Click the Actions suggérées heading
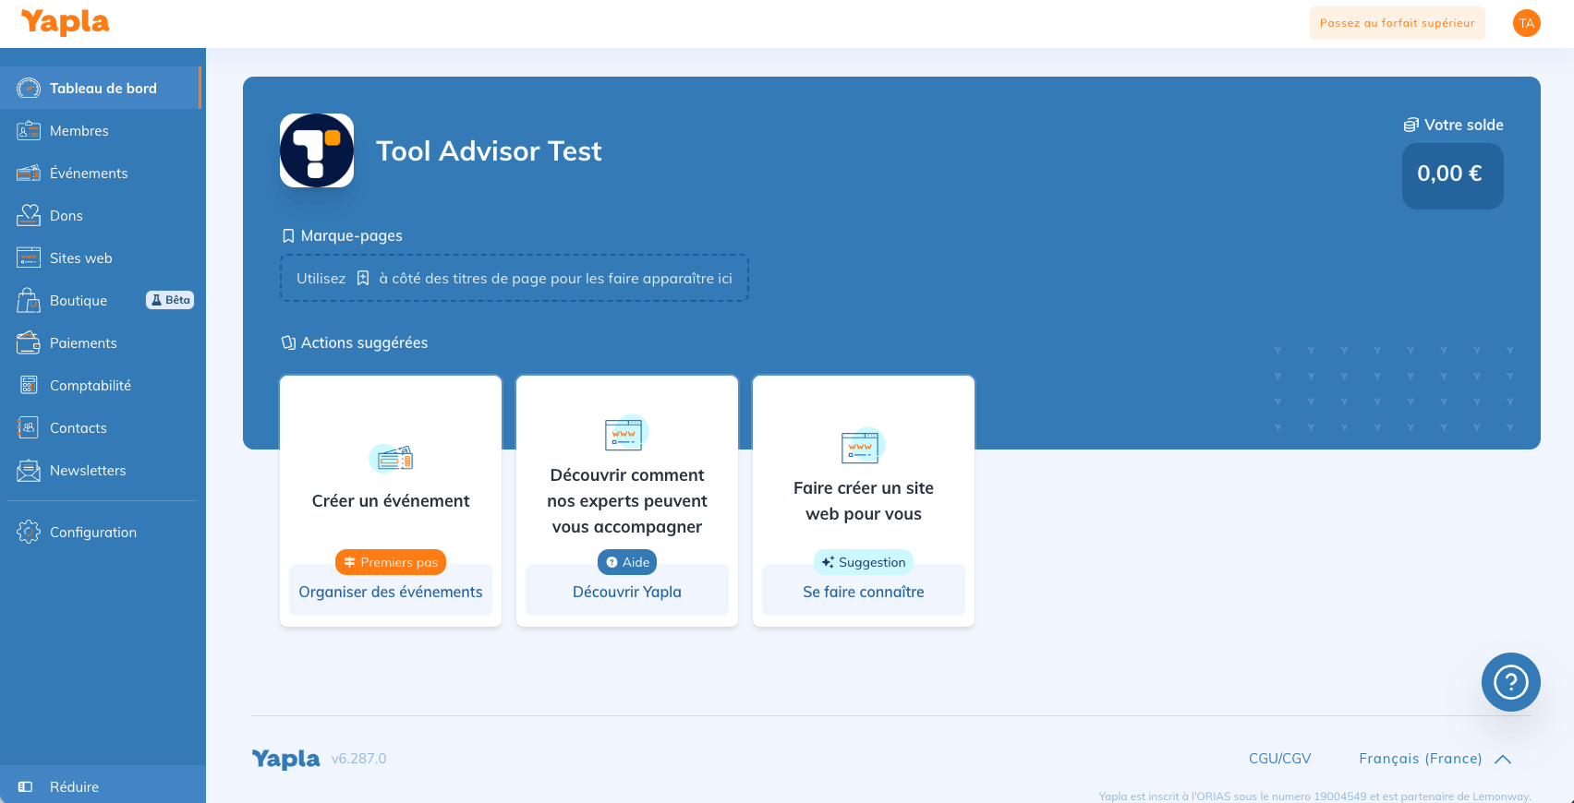Screen dimensions: 1574x803 355,342
